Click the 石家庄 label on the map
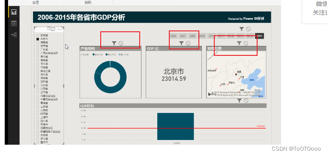This screenshot has height=155, width=327. point(231,82)
